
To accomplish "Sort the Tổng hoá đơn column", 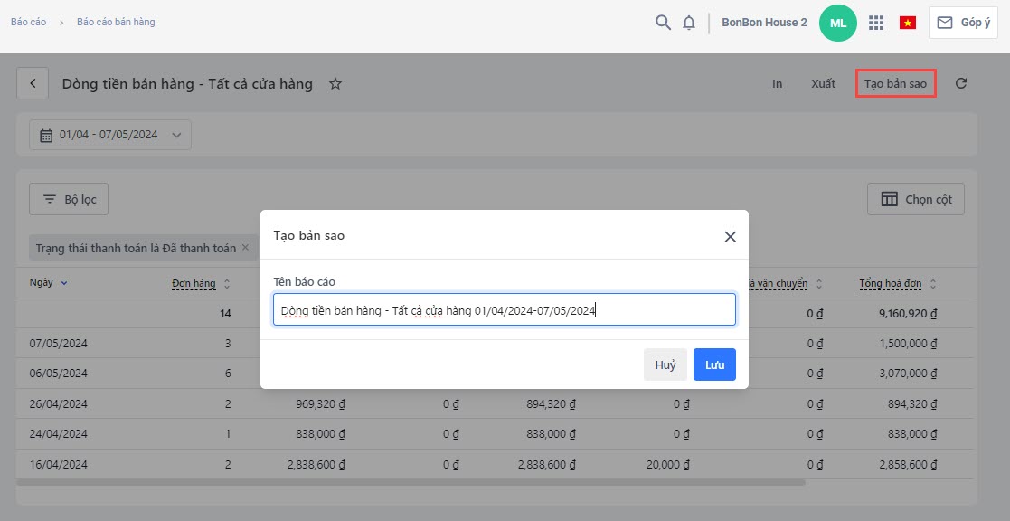I will (933, 284).
